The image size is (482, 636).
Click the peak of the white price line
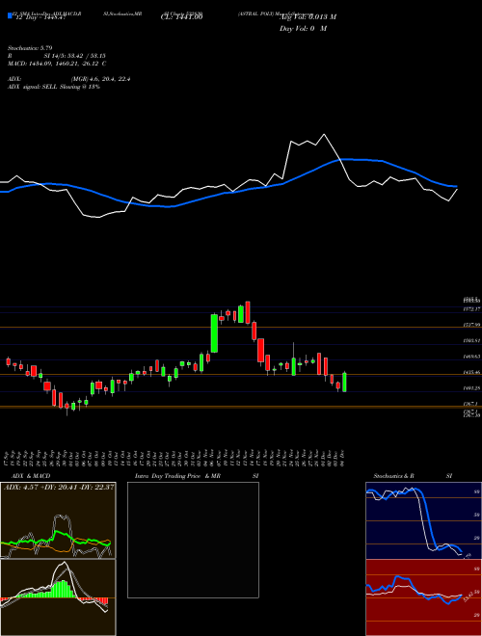[324, 134]
